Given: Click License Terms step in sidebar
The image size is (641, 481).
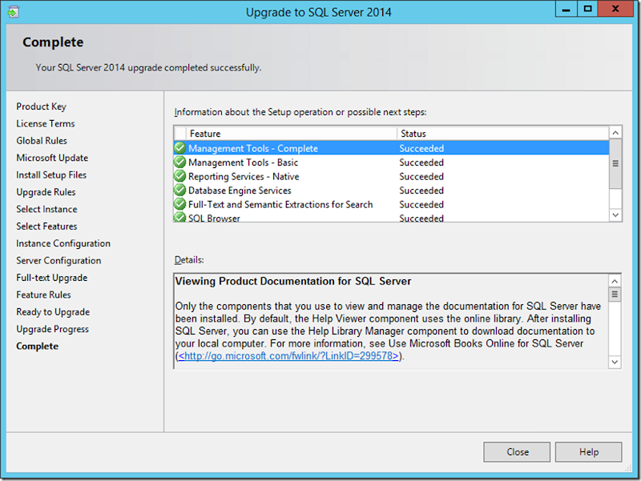Looking at the screenshot, I should 46,123.
